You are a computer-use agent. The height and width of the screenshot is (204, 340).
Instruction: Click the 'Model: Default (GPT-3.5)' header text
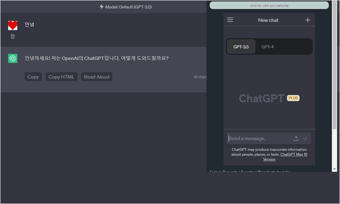(128, 7)
